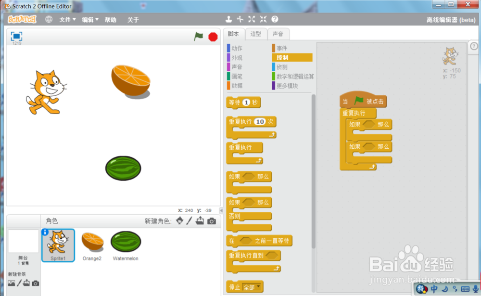
Task: Select the duplicate stamp tool
Action: coord(228,19)
